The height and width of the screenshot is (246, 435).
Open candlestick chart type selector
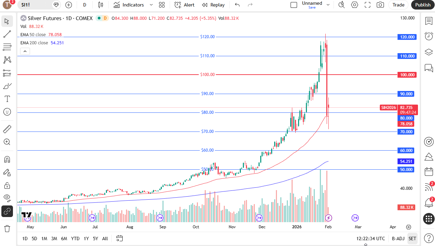[x=100, y=5]
